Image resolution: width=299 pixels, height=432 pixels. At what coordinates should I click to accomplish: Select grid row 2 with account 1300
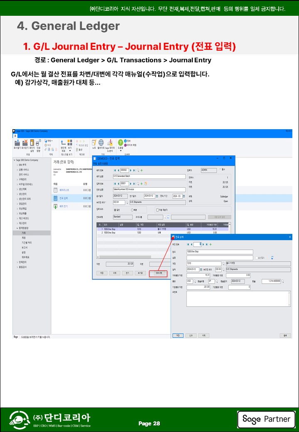coord(162,233)
